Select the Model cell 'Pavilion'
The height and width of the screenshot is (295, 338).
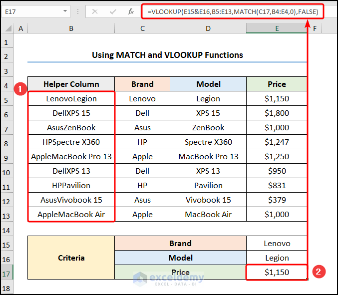[x=208, y=185]
